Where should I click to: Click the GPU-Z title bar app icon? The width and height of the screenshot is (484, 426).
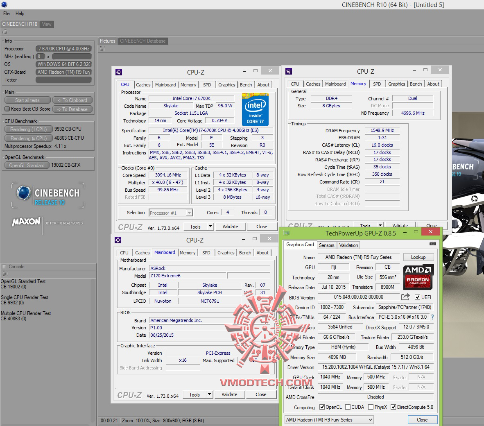coord(287,233)
